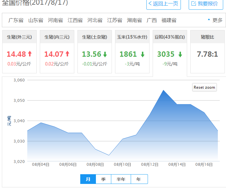This screenshot has height=188, width=226.
Task: Click the edit icon in 我要报价
Action: (194, 3)
